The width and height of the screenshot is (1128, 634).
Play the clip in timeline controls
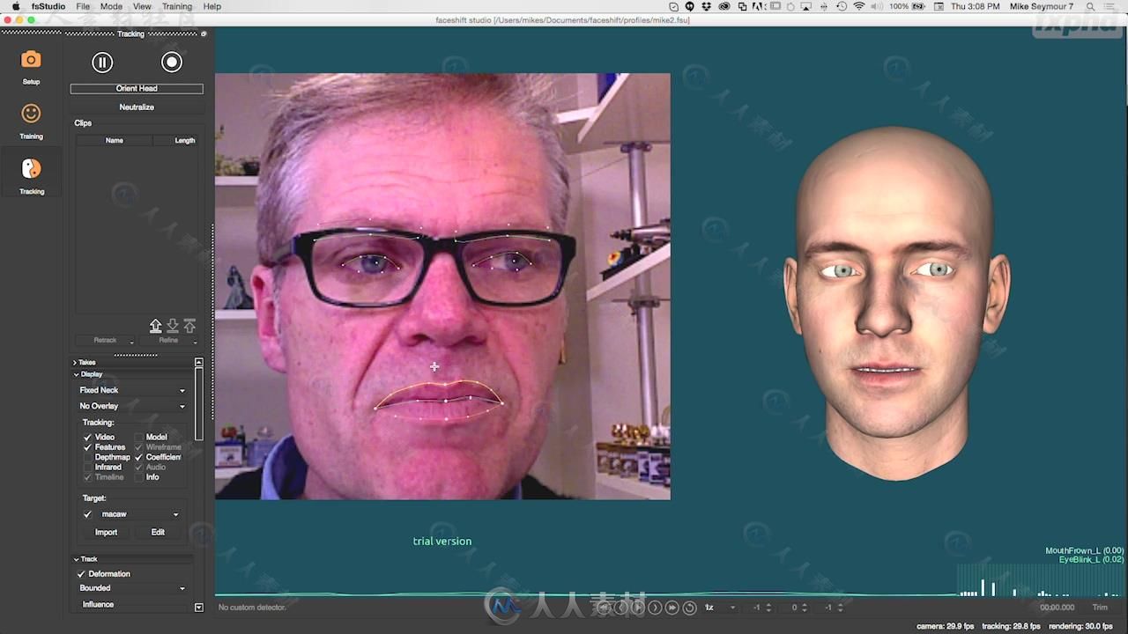[x=637, y=608]
